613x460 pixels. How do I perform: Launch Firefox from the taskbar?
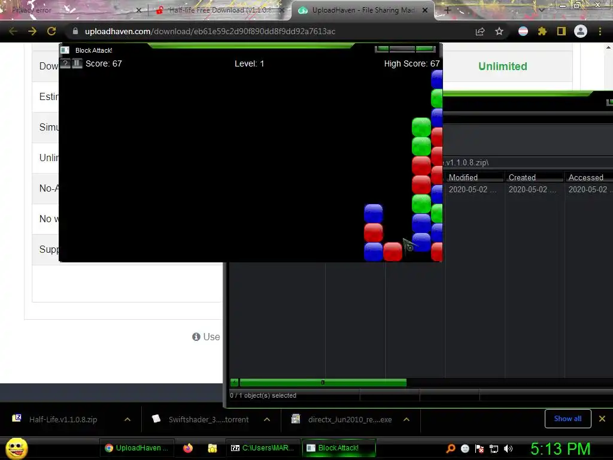point(188,448)
